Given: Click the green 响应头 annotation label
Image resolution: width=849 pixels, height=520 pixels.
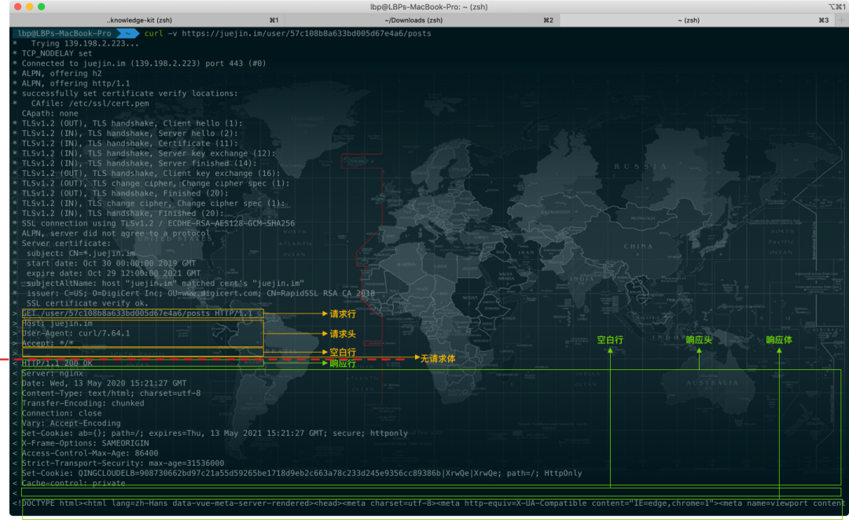Looking at the screenshot, I should coord(699,340).
